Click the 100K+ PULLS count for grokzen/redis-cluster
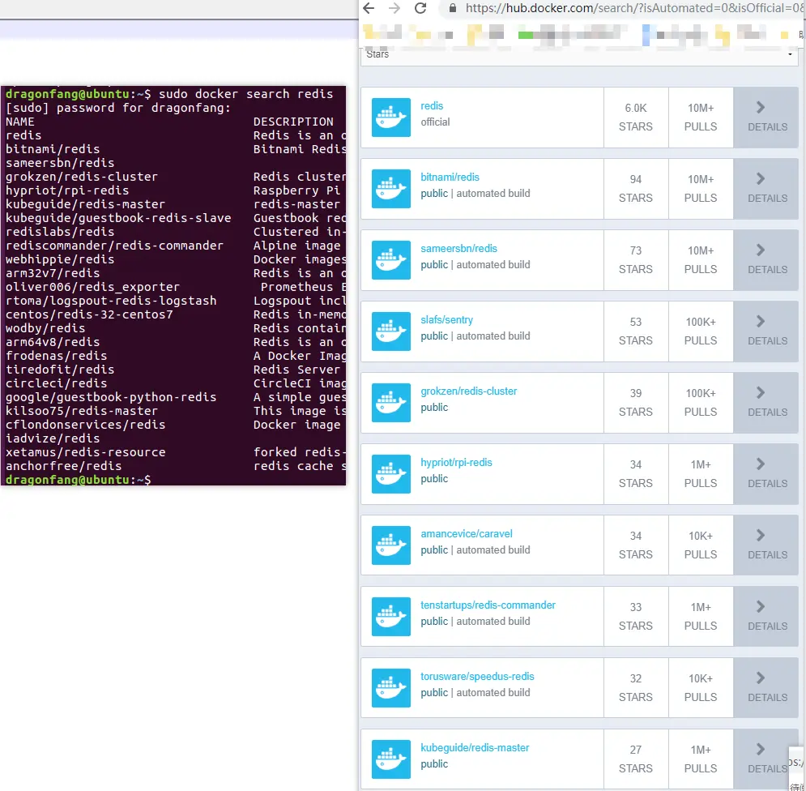806x791 pixels. pos(701,403)
